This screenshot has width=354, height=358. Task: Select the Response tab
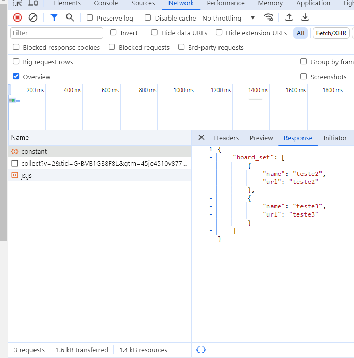click(298, 138)
